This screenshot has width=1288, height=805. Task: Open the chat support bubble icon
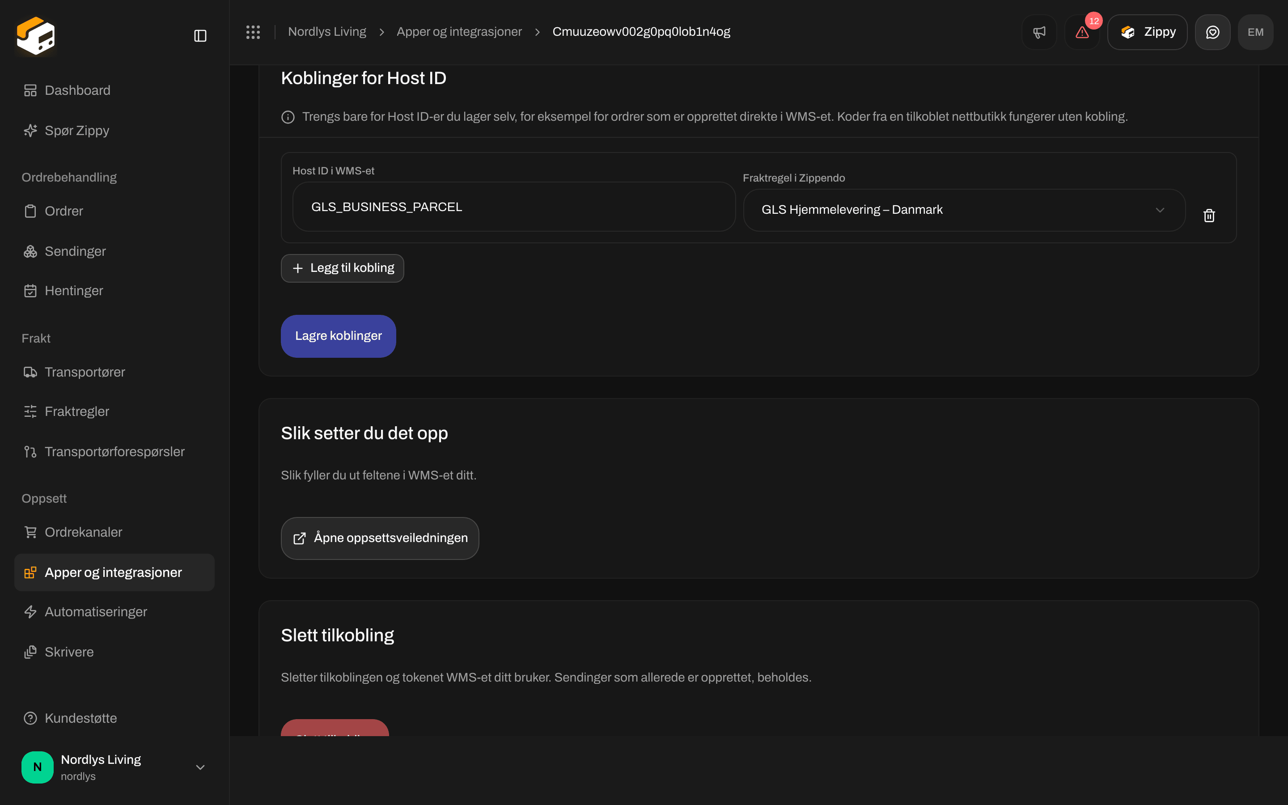1212,32
